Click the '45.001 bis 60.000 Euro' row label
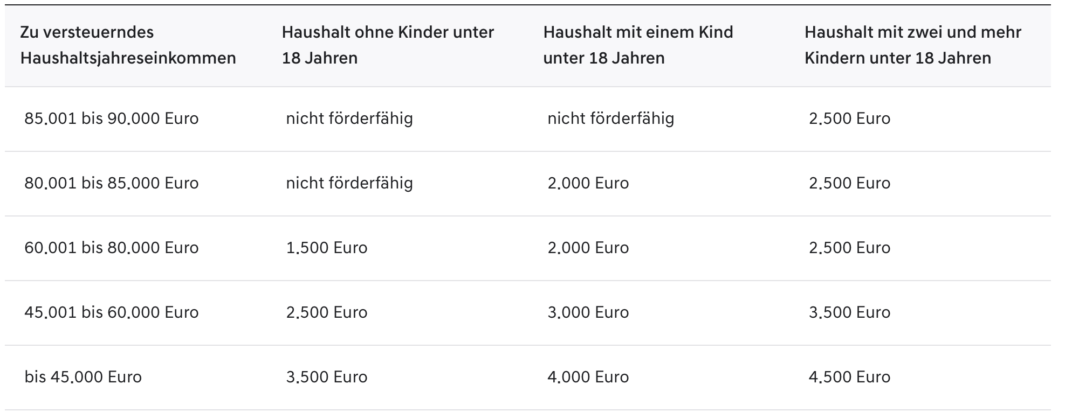 tap(112, 312)
